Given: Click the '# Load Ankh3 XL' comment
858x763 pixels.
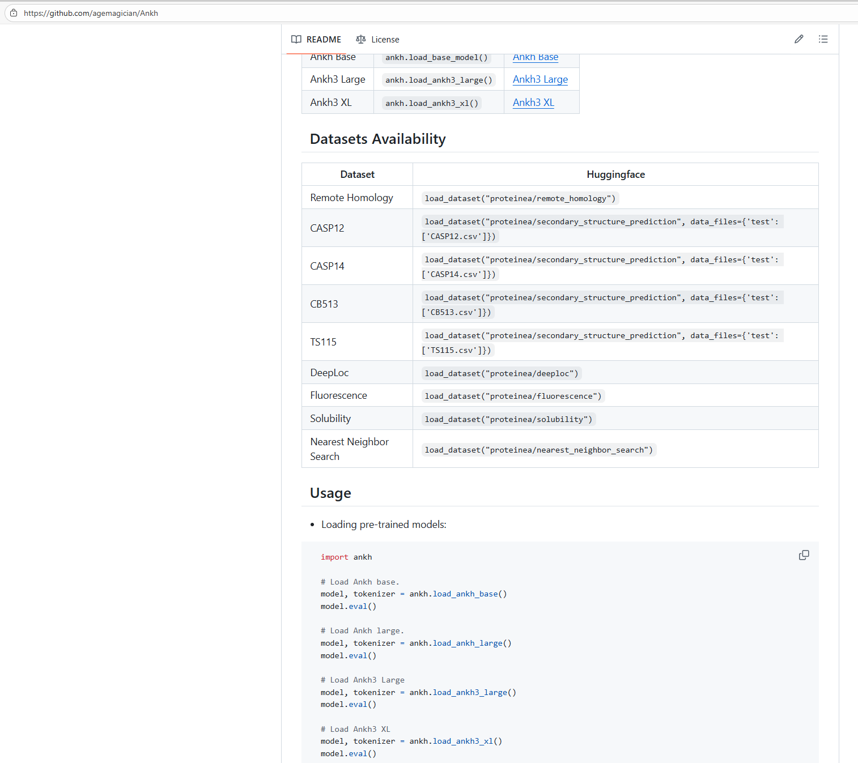Looking at the screenshot, I should (x=355, y=730).
